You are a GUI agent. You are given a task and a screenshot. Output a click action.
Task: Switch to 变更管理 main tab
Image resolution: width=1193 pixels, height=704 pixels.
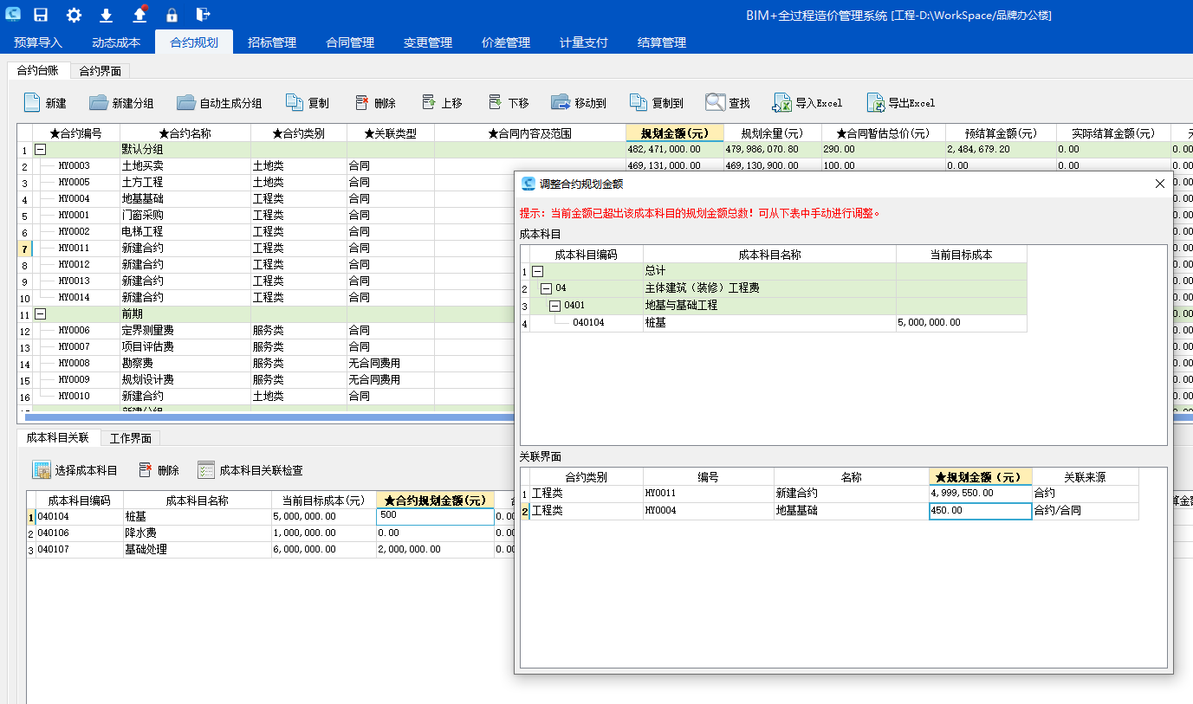[x=428, y=42]
